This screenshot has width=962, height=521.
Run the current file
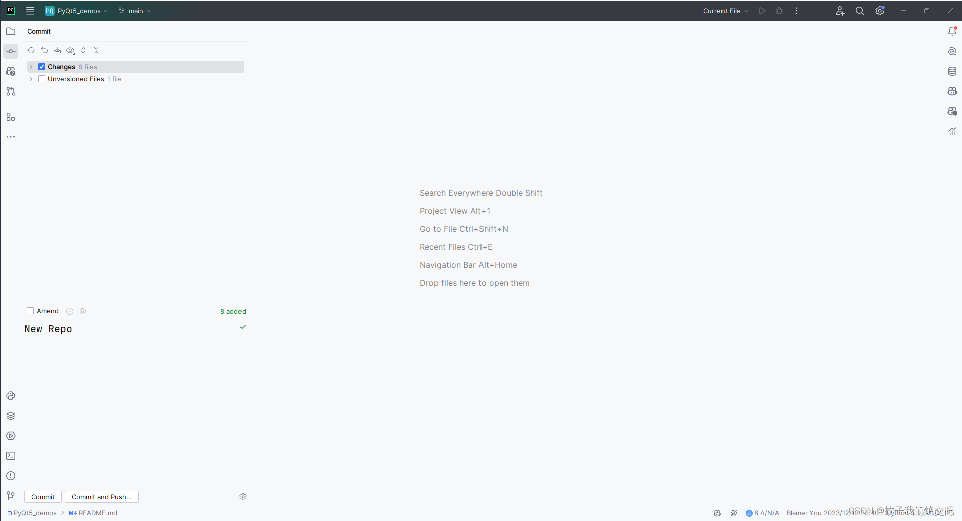pos(762,11)
